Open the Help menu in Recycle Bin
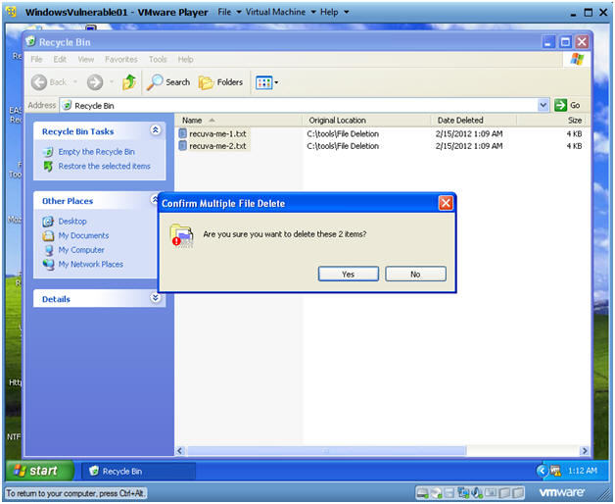Viewport: 615px width, 504px height. [185, 59]
